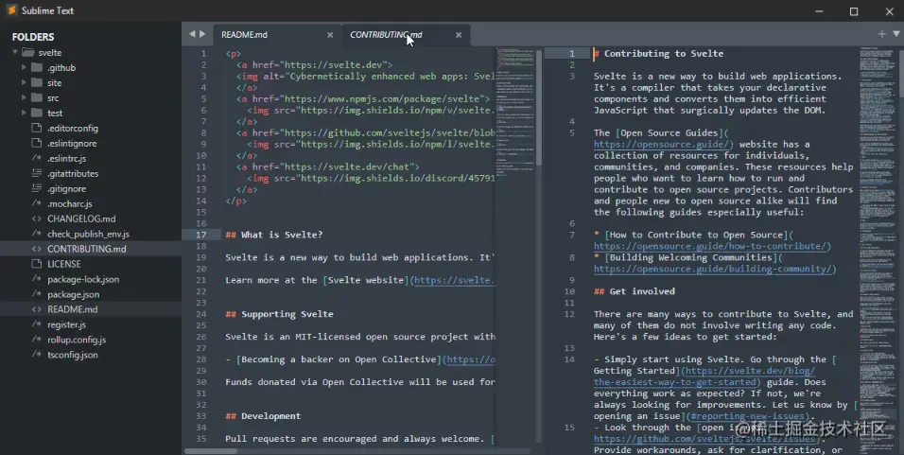Expand the site folder
The image size is (904, 455).
24,82
